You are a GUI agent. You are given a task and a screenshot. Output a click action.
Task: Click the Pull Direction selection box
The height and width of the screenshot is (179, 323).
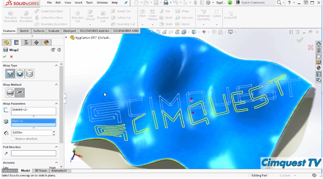pyautogui.click(x=33, y=153)
